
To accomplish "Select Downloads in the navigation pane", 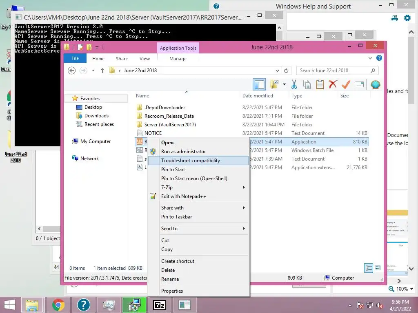I will pyautogui.click(x=96, y=115).
